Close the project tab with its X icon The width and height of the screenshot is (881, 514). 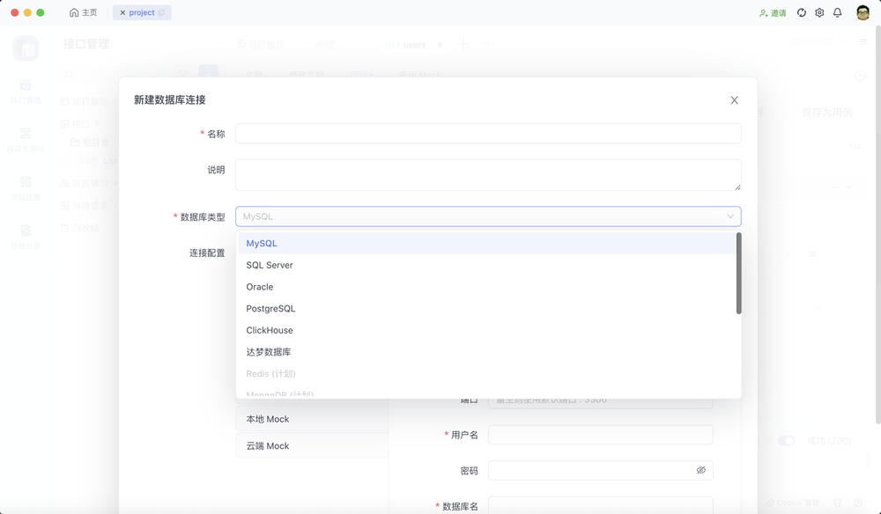point(122,13)
